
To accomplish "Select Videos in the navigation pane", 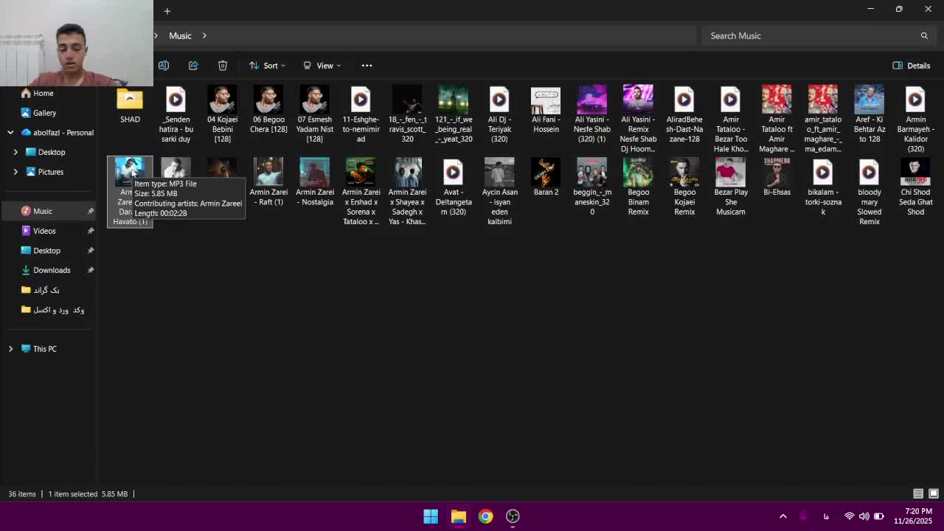I will [44, 231].
